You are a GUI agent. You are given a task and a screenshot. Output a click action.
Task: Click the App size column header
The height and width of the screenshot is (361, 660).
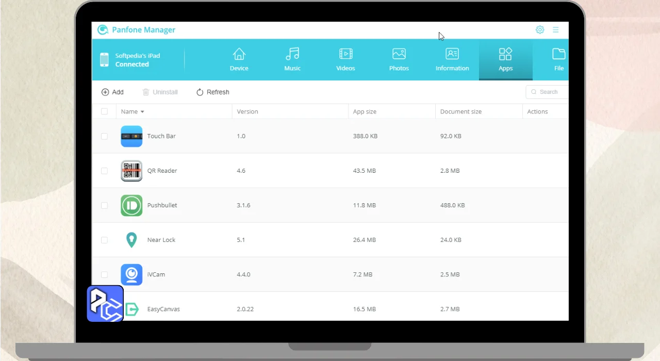coord(365,111)
